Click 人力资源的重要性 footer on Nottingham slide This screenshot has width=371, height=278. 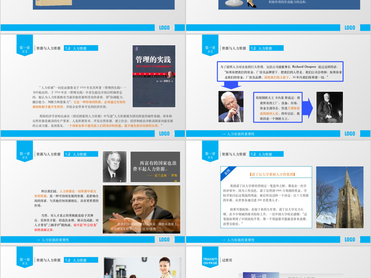(x=238, y=240)
